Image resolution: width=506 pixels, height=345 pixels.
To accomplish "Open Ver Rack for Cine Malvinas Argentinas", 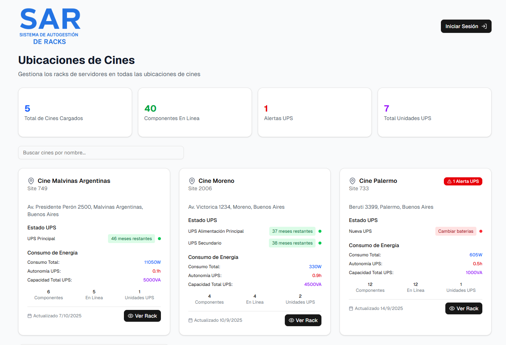I will [x=142, y=316].
